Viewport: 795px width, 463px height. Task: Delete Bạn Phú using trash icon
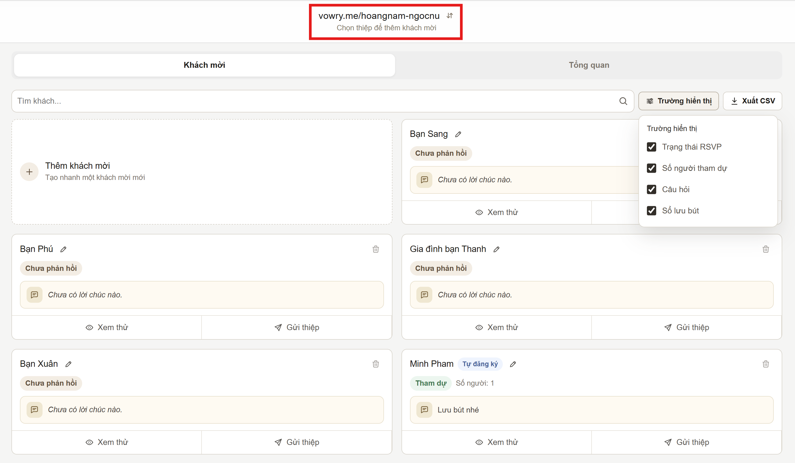376,249
